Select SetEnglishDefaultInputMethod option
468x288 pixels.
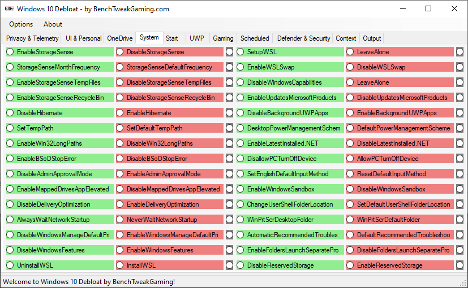point(290,173)
